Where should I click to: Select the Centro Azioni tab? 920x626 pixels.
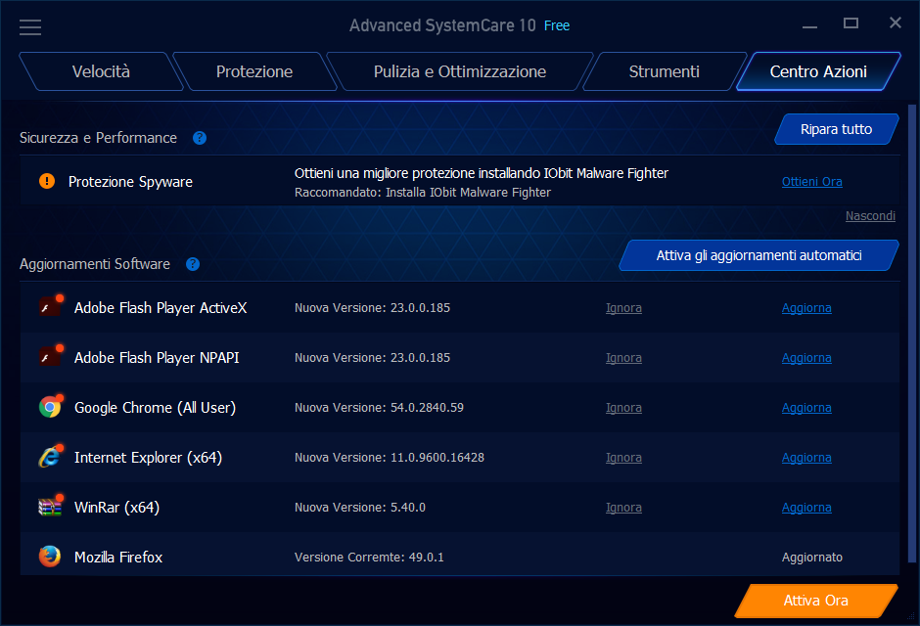[x=818, y=71]
